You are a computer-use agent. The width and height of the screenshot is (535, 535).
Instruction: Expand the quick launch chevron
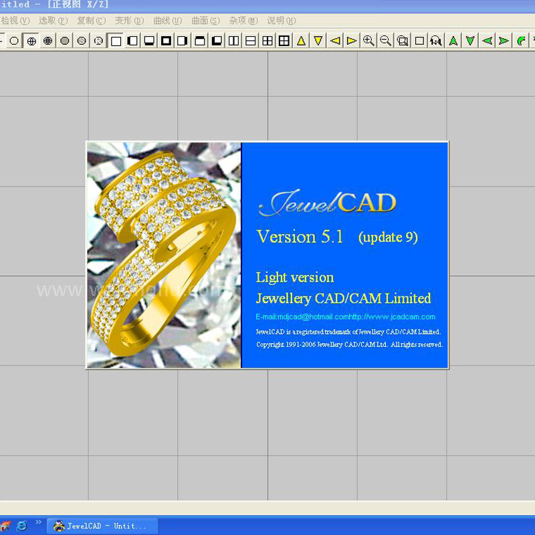pyautogui.click(x=38, y=522)
